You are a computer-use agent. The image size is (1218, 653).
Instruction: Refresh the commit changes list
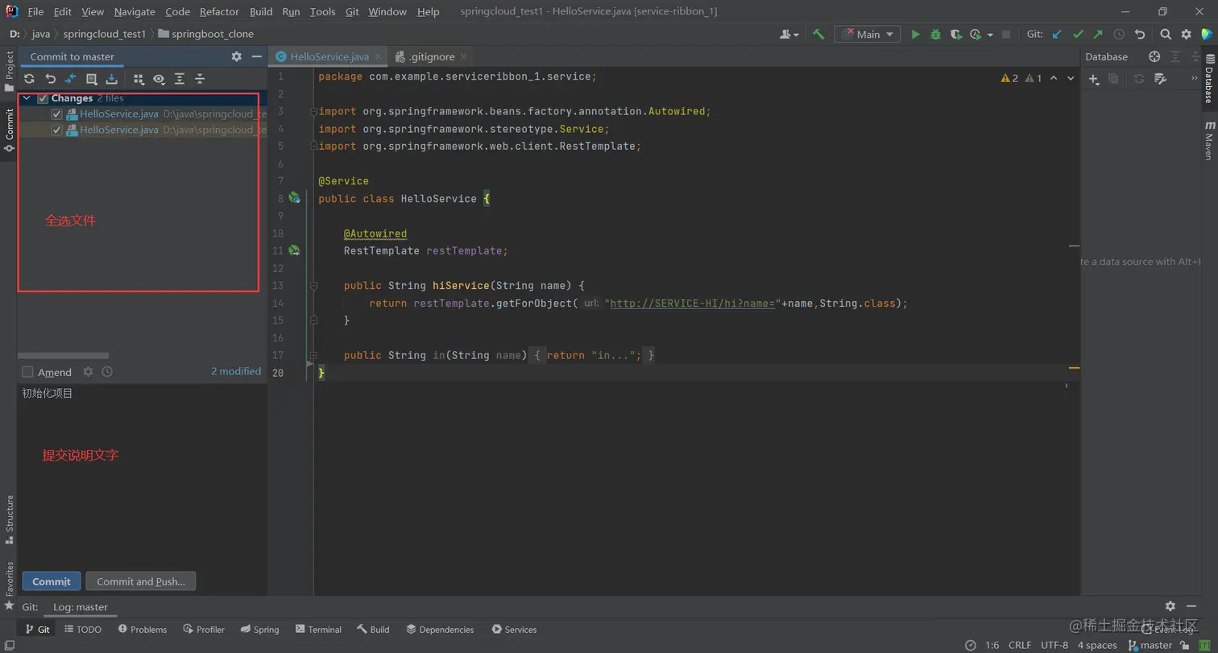(x=29, y=79)
